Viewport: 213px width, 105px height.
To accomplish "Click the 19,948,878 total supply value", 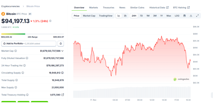I will [58, 80].
